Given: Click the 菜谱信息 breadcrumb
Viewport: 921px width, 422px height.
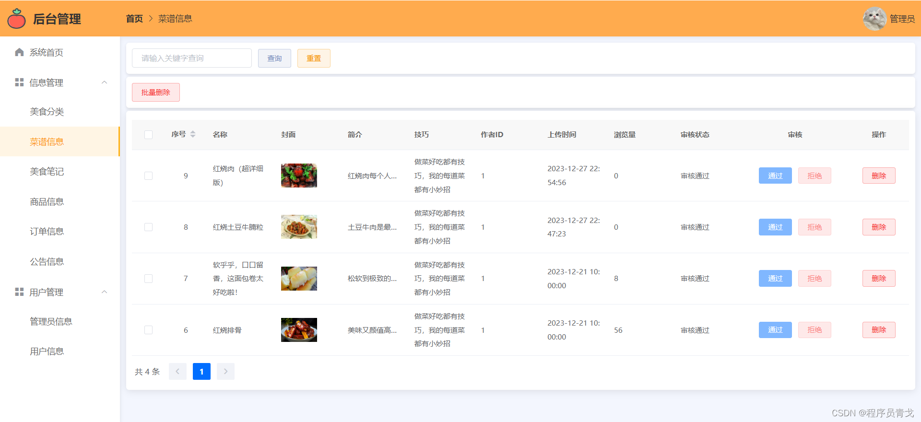Looking at the screenshot, I should [x=175, y=19].
